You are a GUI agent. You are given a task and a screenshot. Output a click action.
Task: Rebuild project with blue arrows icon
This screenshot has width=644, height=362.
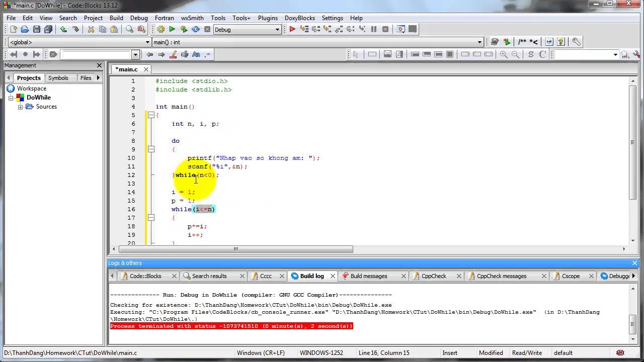[x=196, y=29]
